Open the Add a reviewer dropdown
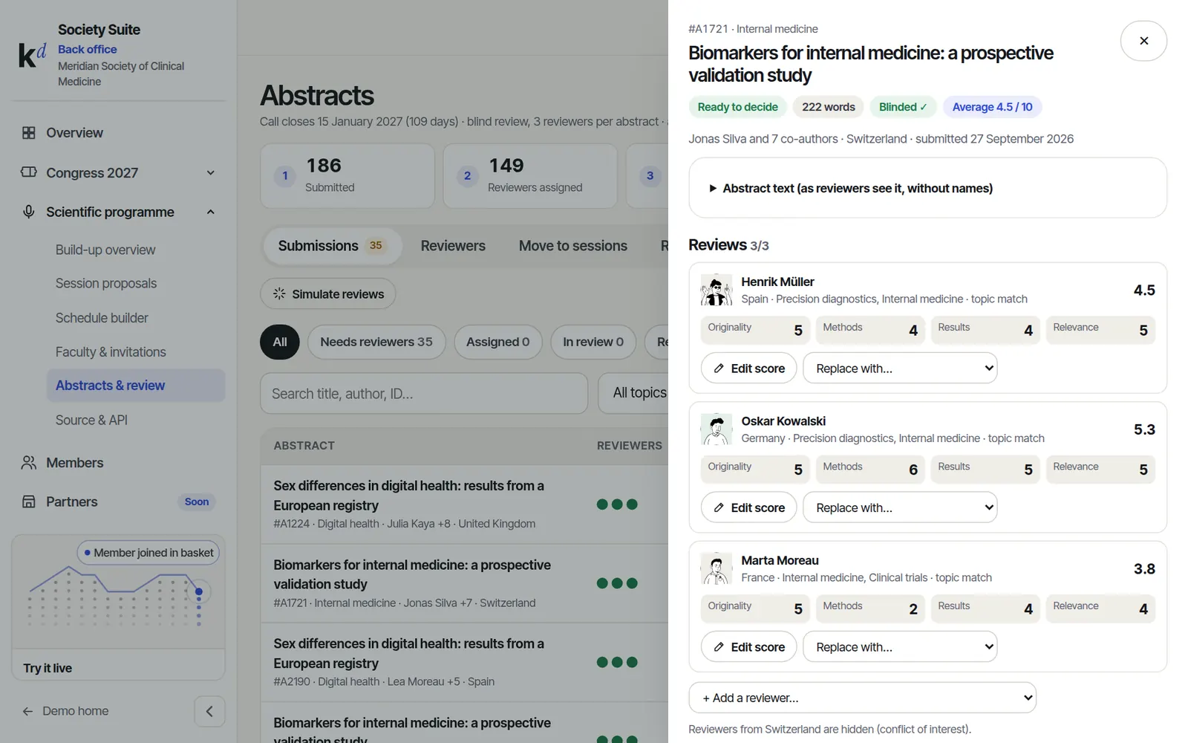This screenshot has height=743, width=1188. 862,698
